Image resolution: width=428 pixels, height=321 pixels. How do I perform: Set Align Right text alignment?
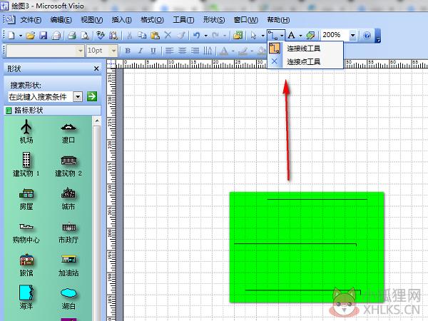click(195, 51)
